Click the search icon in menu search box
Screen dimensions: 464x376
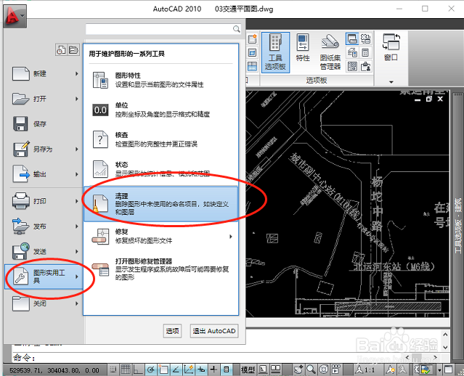click(237, 29)
